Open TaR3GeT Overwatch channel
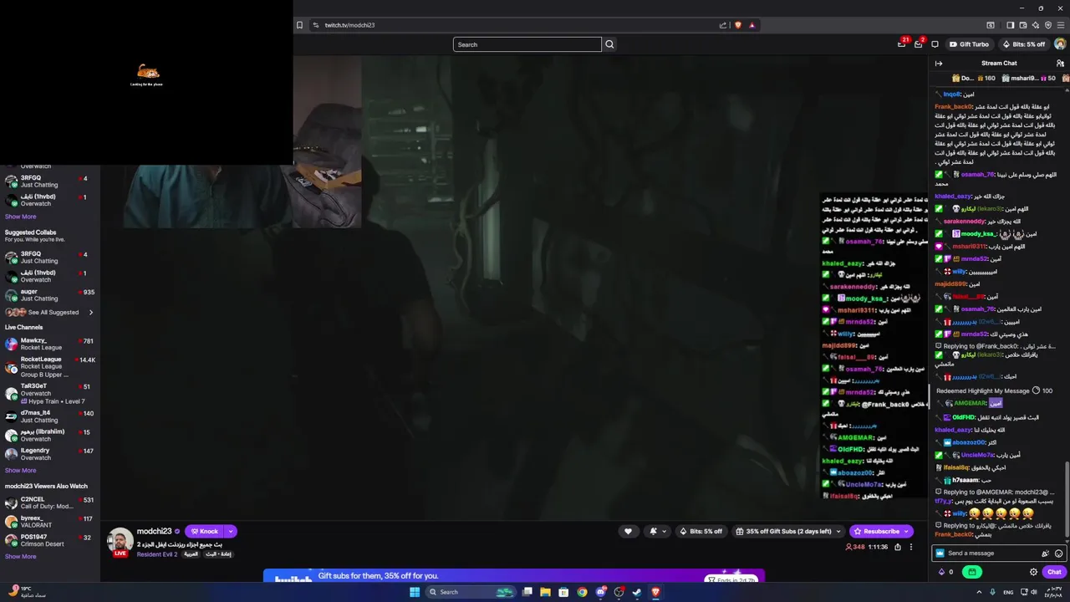Image resolution: width=1070 pixels, height=602 pixels. 50,394
